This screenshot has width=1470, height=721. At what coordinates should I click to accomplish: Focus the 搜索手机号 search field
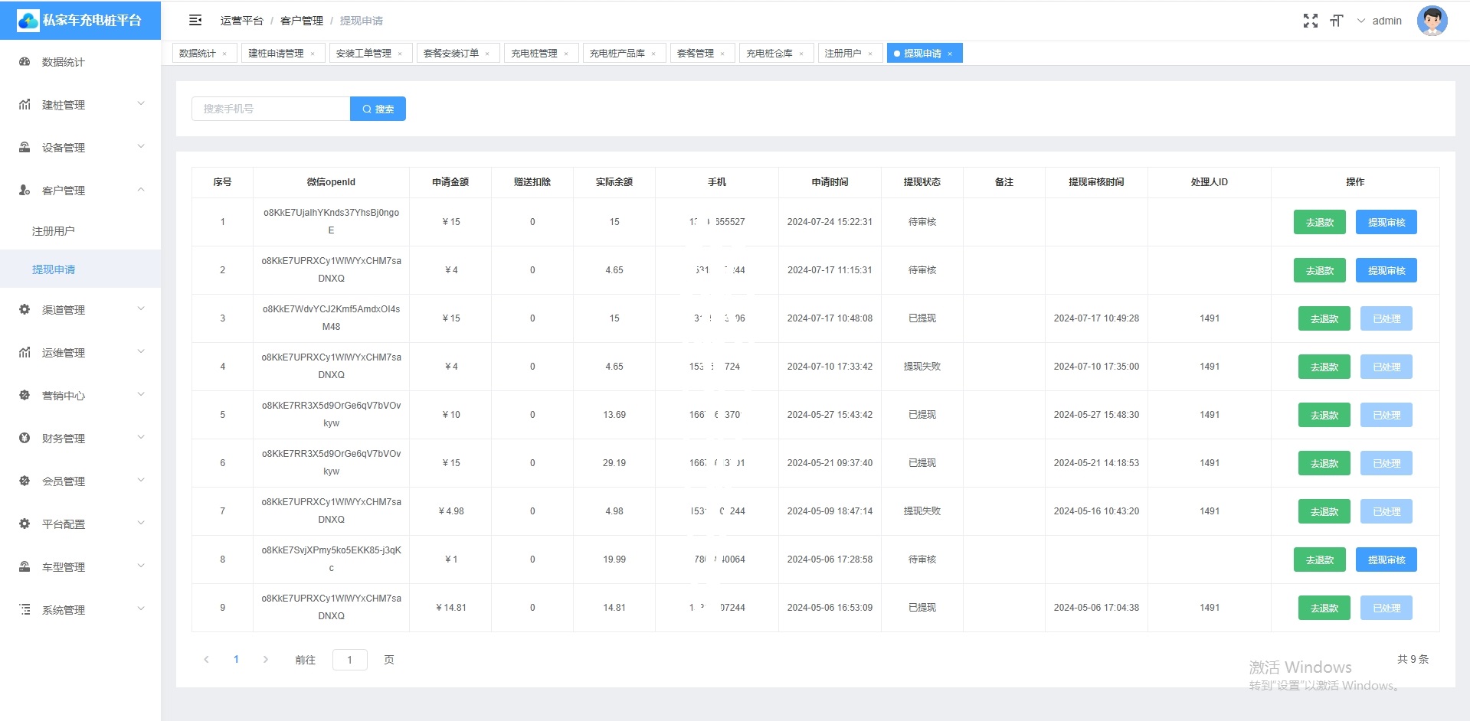click(271, 109)
